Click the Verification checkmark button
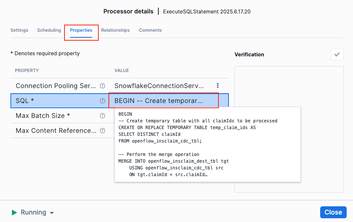The height and width of the screenshot is (222, 353). [337, 54]
